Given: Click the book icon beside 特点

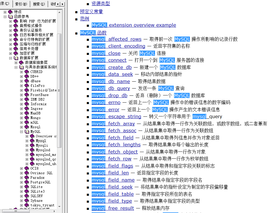Looking at the screenshot, I should pyautogui.click(x=10, y=12).
